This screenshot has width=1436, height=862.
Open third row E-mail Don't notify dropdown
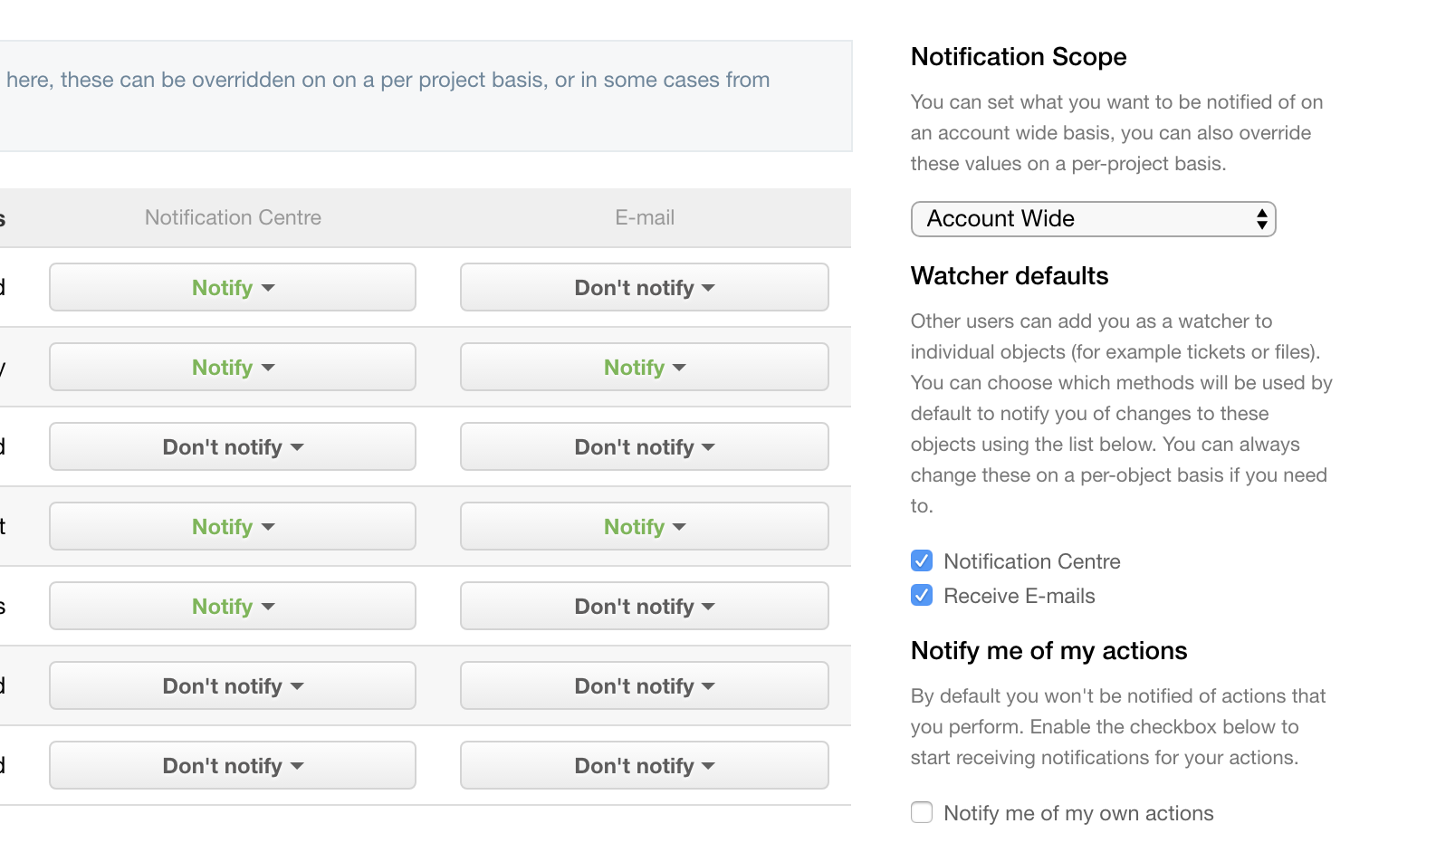pos(644,447)
